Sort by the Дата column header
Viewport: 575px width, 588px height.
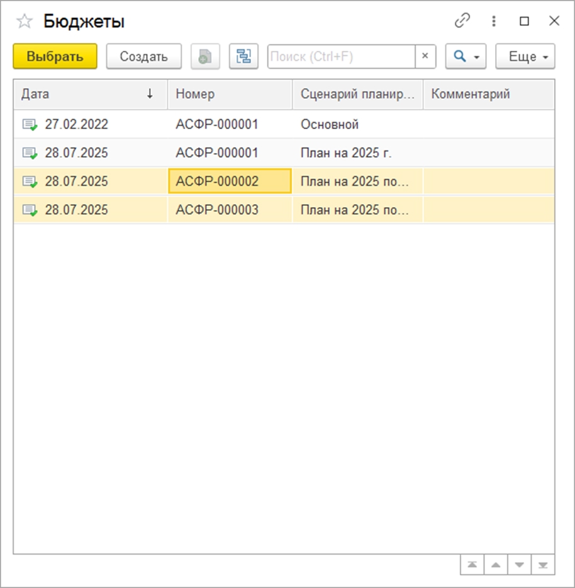coord(88,94)
